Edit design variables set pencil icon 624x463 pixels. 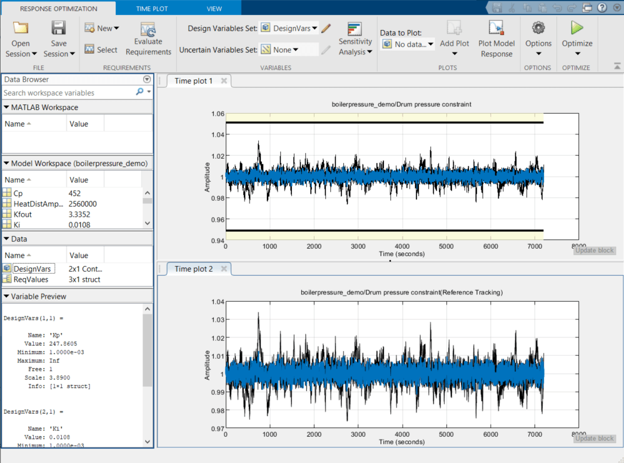[x=326, y=28]
